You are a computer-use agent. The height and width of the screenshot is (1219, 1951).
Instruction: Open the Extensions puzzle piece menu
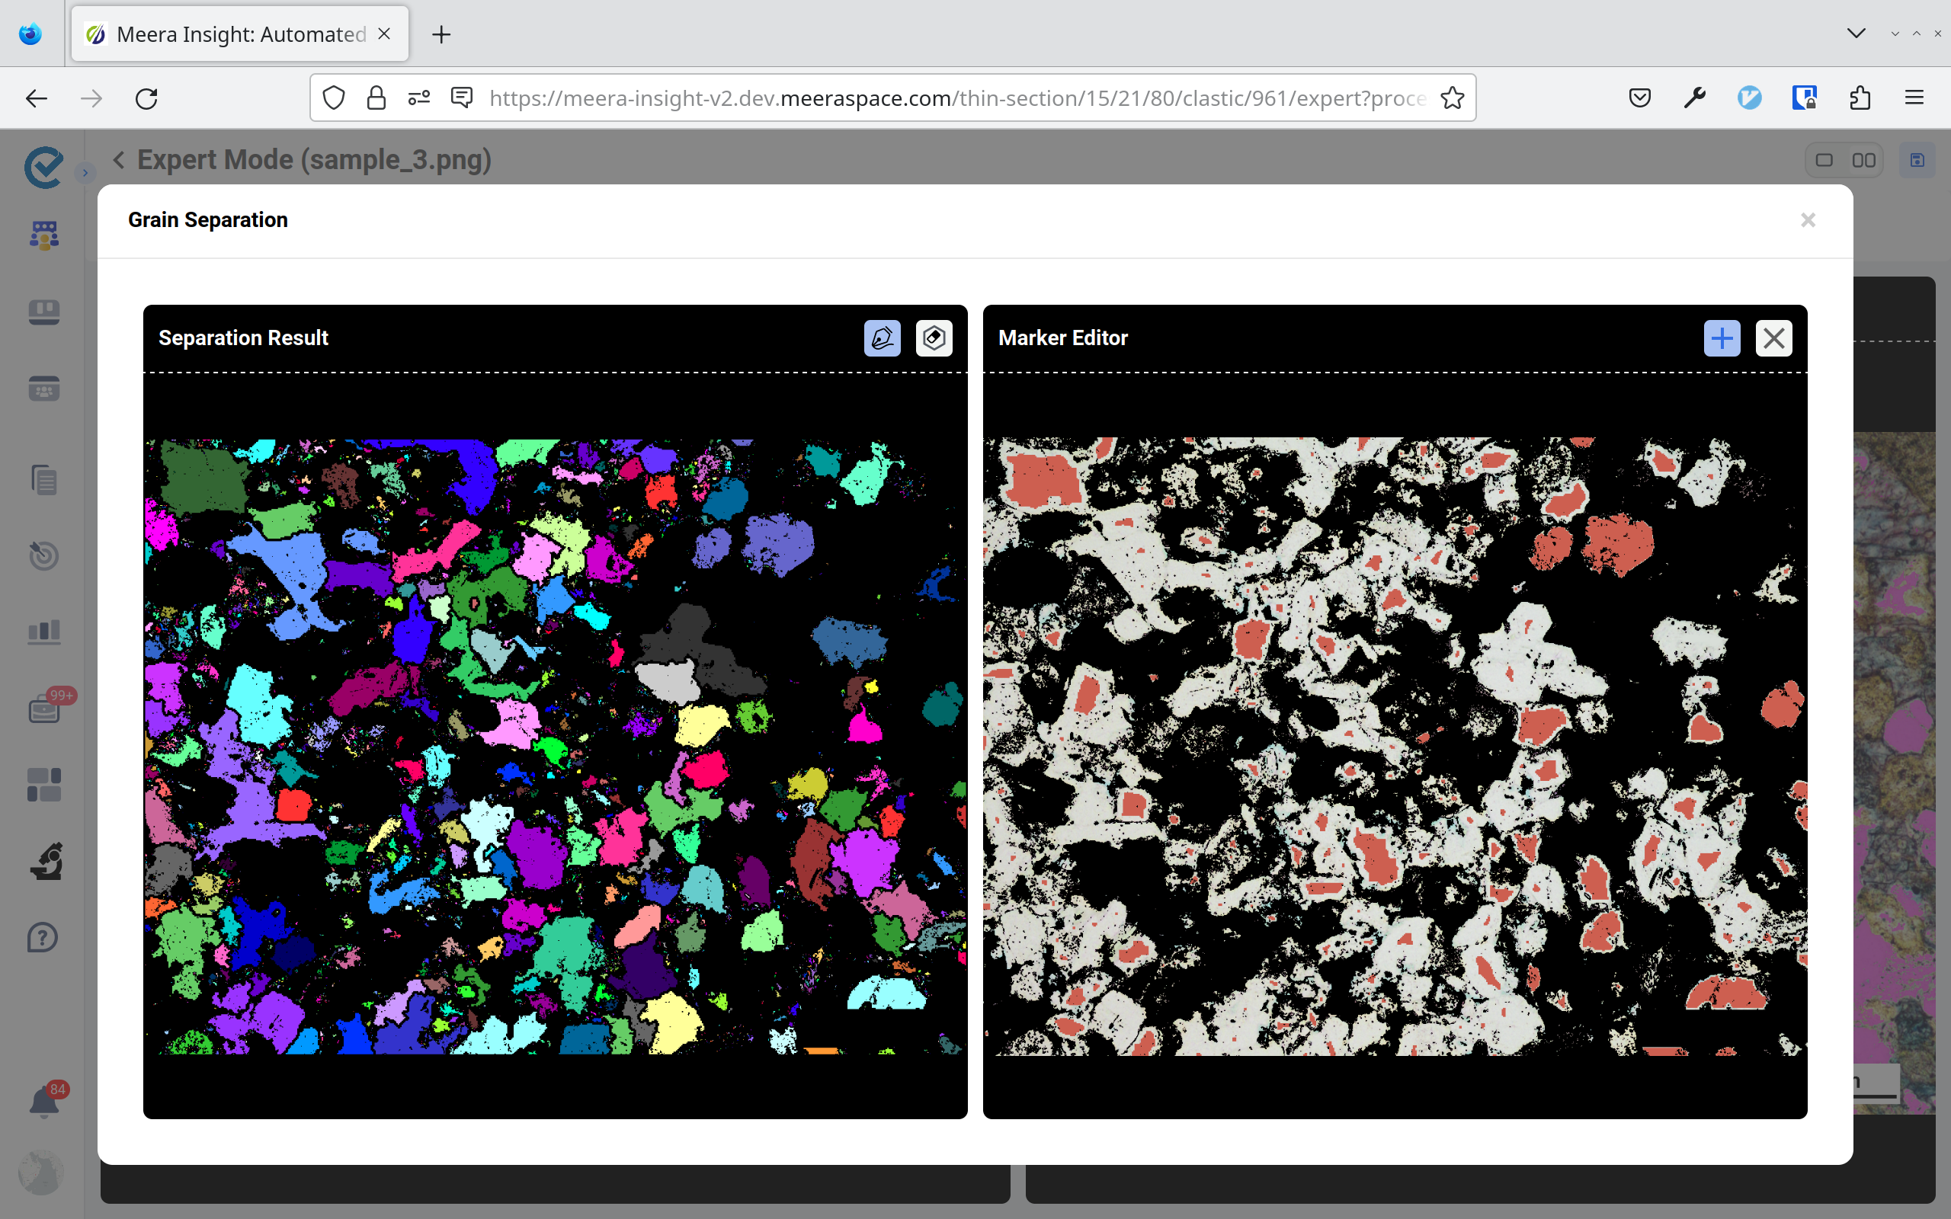[x=1860, y=98]
